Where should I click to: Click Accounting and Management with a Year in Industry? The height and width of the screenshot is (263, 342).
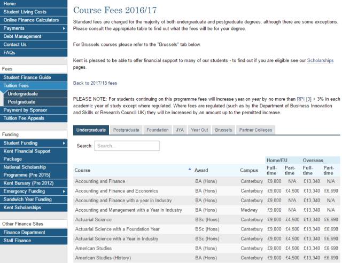(128, 210)
